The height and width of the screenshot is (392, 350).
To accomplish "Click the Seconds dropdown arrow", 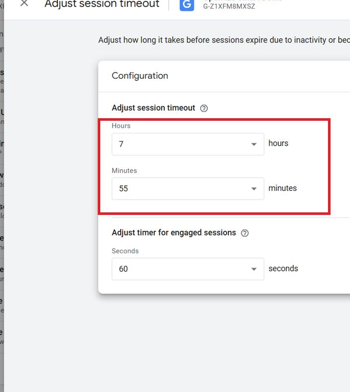I will (x=254, y=269).
